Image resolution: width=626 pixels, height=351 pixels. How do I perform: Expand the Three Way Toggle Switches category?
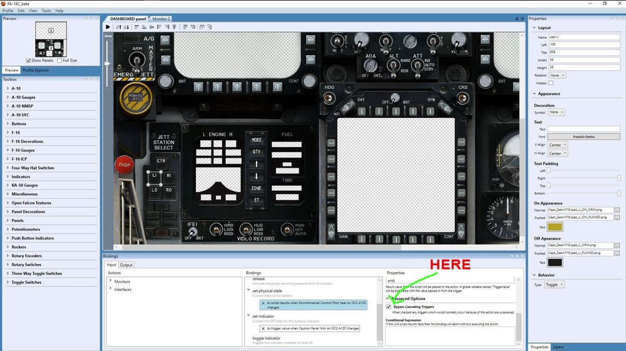(8, 273)
